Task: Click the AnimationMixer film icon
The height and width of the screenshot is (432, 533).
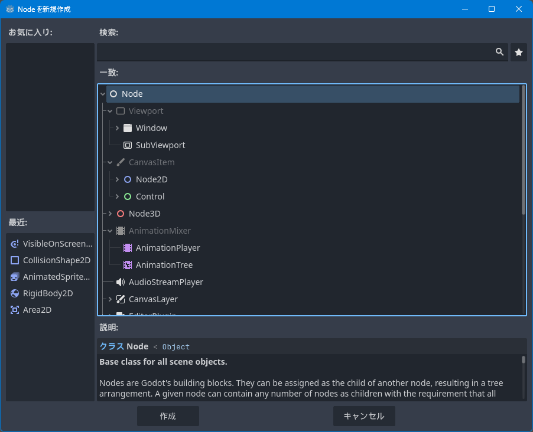Action: pos(121,231)
